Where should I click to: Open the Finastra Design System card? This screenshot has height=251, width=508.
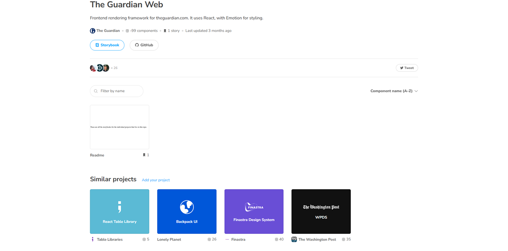pos(254,211)
